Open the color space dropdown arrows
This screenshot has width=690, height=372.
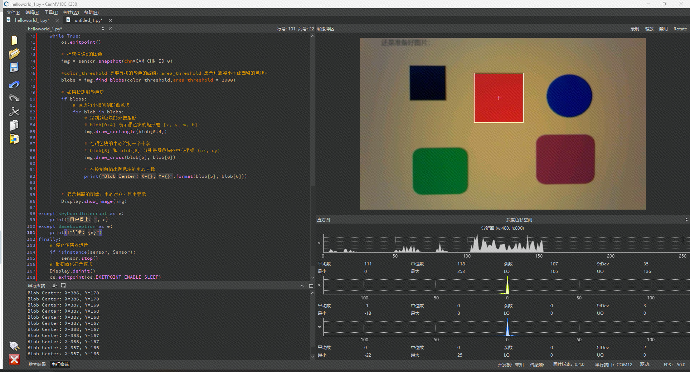(x=686, y=220)
